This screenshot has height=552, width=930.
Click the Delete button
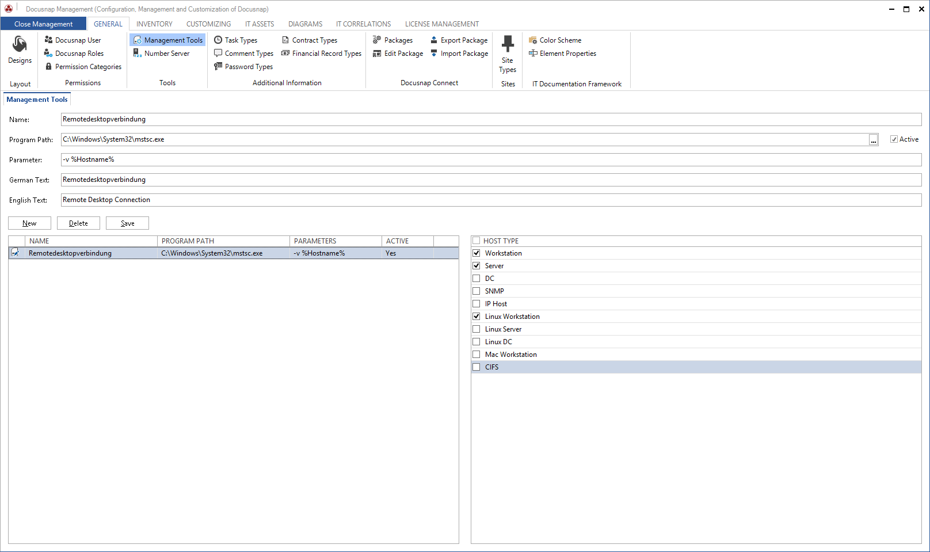point(78,223)
